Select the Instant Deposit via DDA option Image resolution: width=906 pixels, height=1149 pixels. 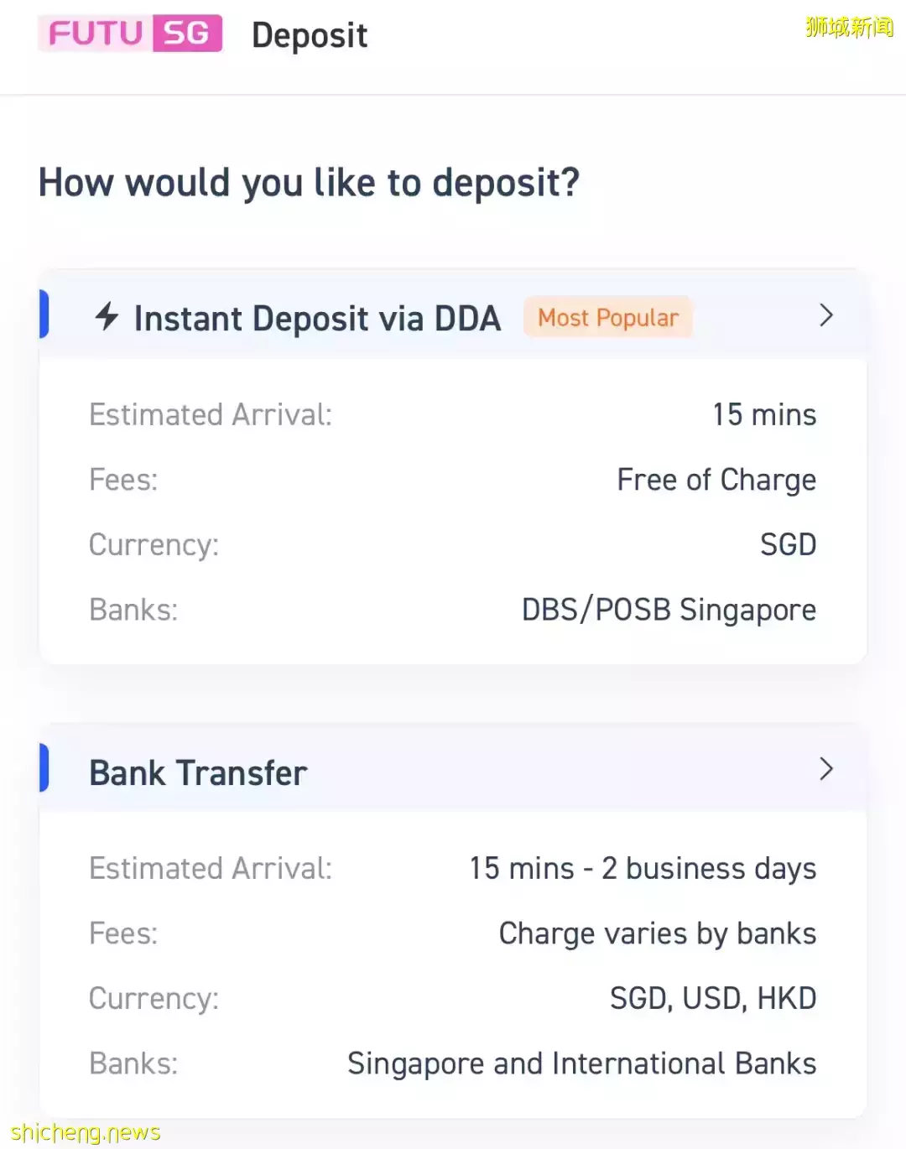coord(317,319)
